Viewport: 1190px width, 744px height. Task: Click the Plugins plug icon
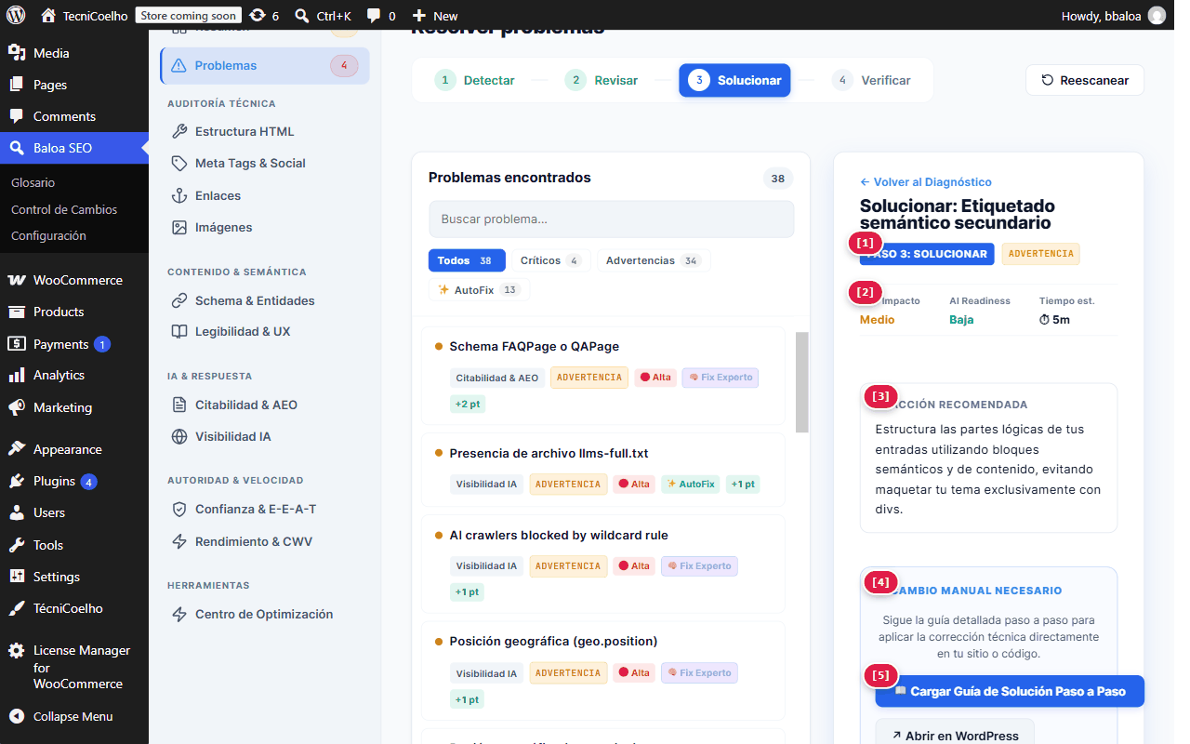pyautogui.click(x=16, y=481)
